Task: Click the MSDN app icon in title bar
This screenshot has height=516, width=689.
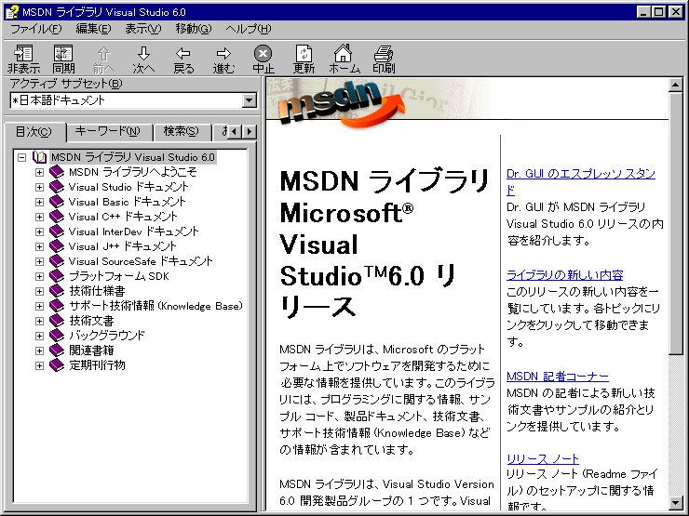Action: click(x=12, y=12)
